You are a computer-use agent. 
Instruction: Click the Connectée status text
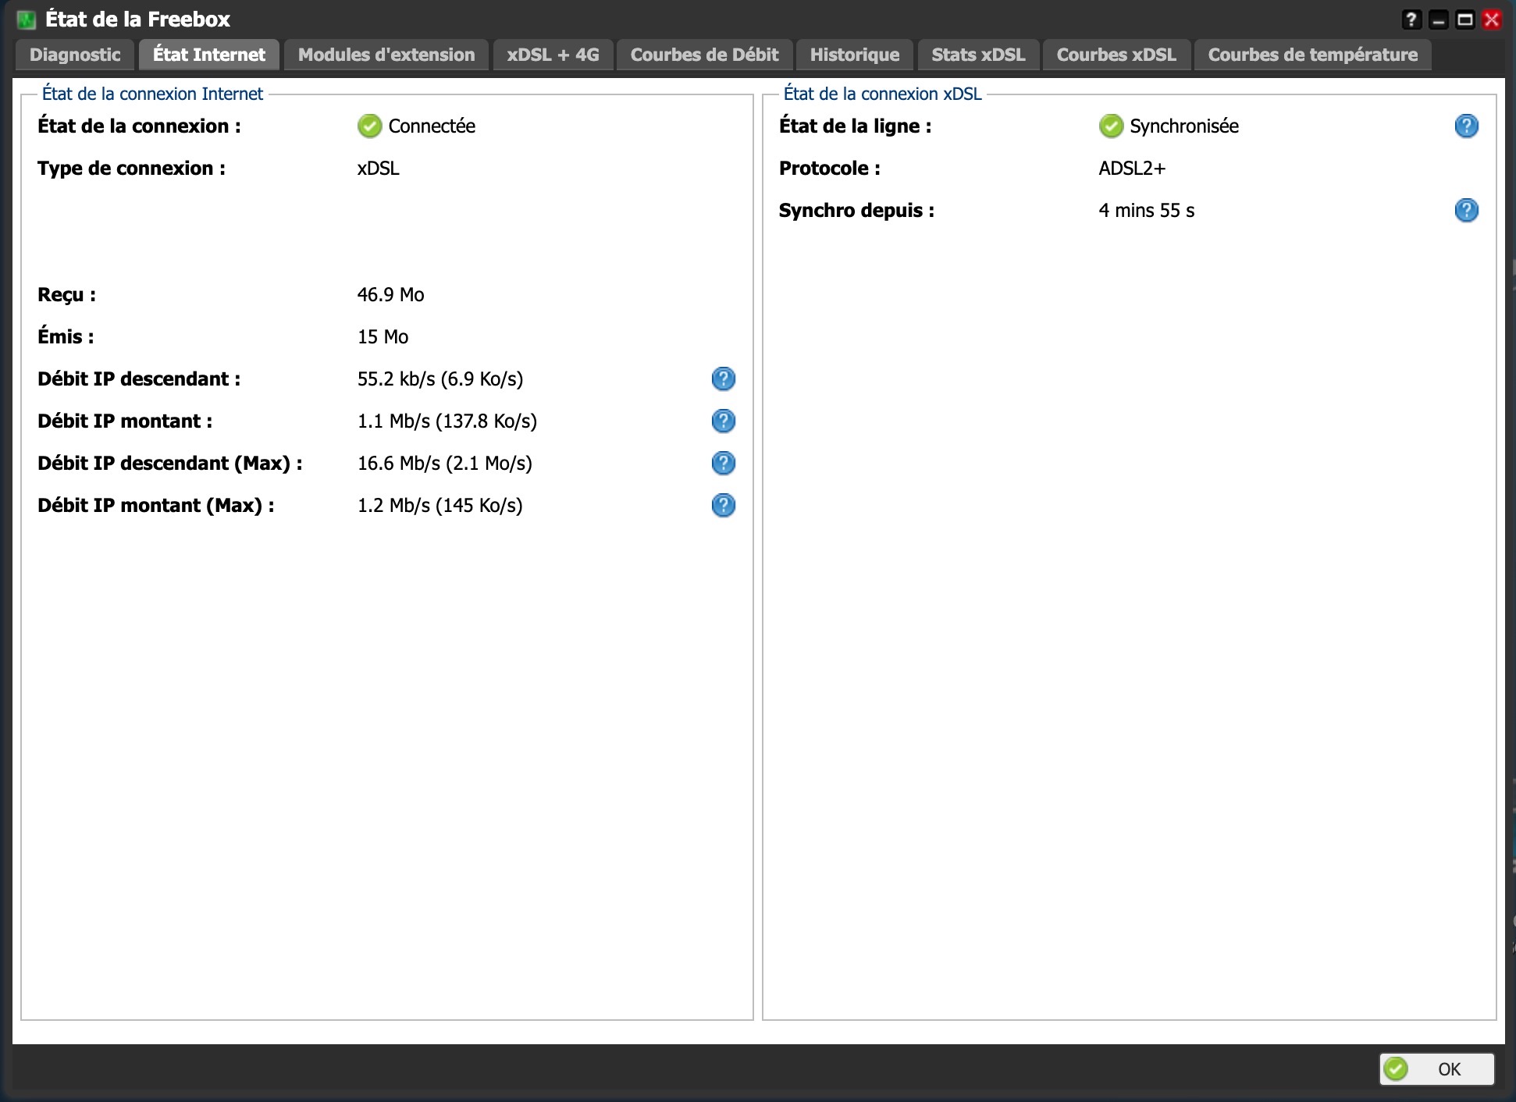point(432,126)
